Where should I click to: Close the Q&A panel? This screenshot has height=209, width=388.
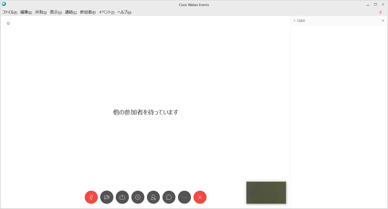[x=383, y=21]
